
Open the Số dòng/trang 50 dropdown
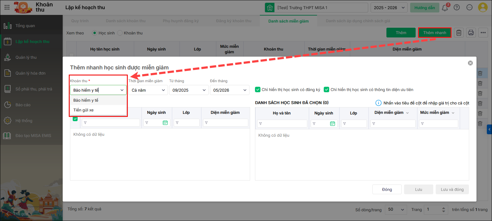coord(396,209)
